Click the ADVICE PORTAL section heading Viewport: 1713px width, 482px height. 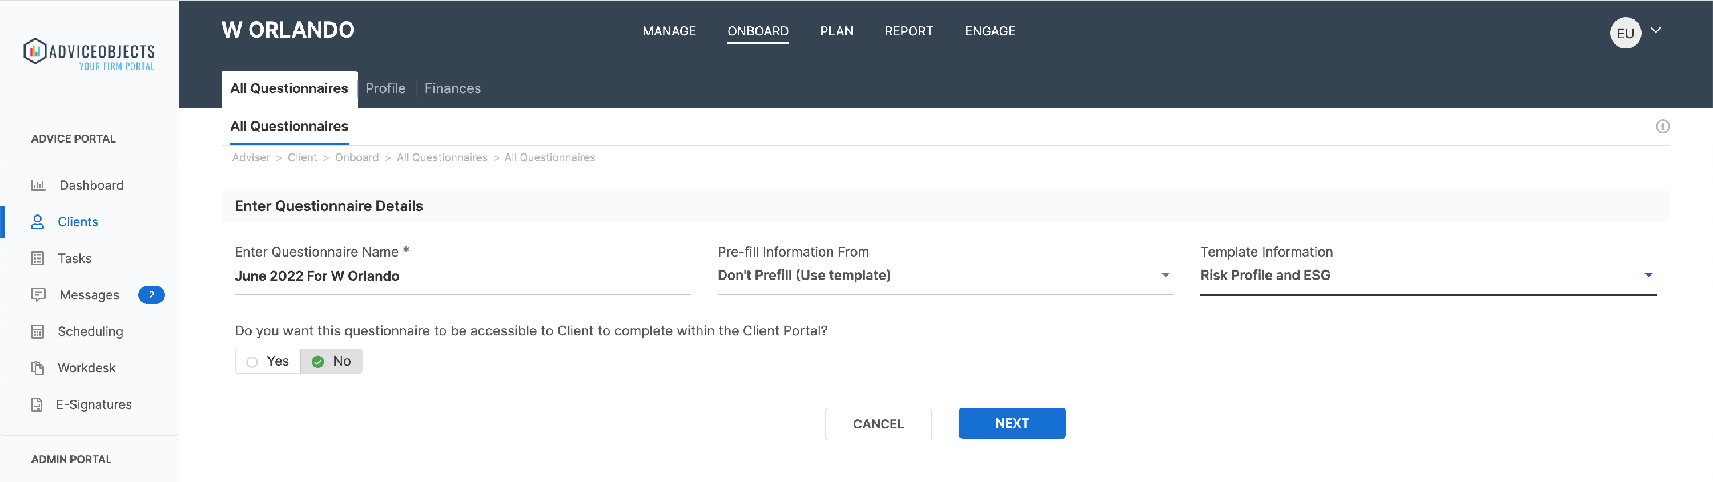click(x=73, y=139)
